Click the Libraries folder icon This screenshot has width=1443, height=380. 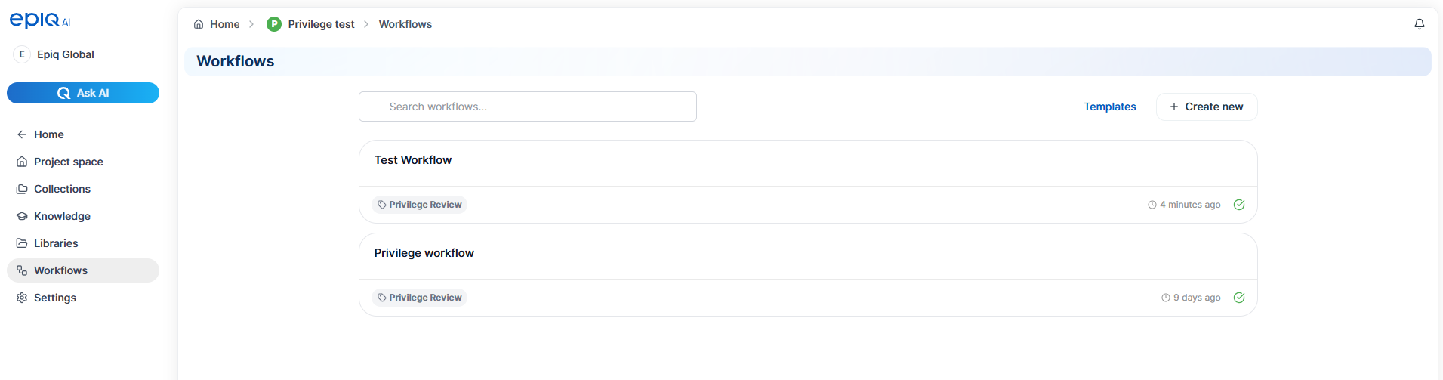(22, 243)
